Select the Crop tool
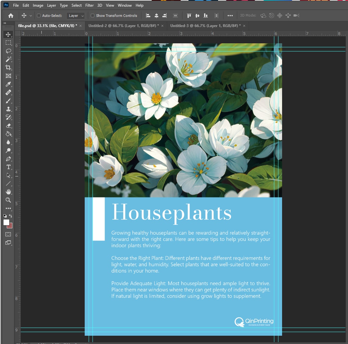This screenshot has width=348, height=344. (x=8, y=68)
